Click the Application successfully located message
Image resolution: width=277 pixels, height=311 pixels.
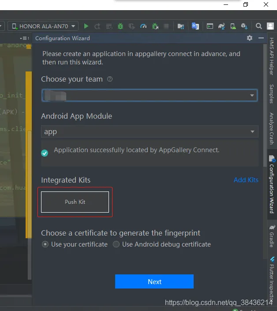(x=137, y=150)
